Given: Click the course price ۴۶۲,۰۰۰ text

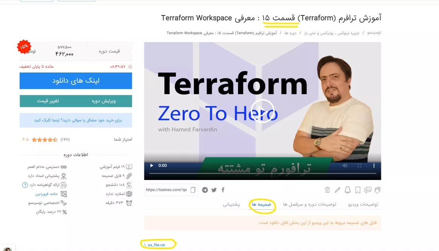Looking at the screenshot, I should (x=64, y=54).
